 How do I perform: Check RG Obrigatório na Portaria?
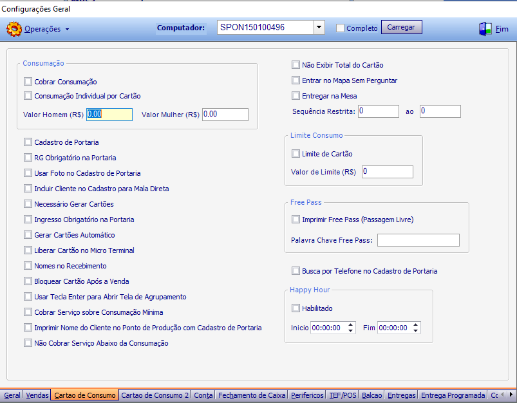(x=28, y=158)
